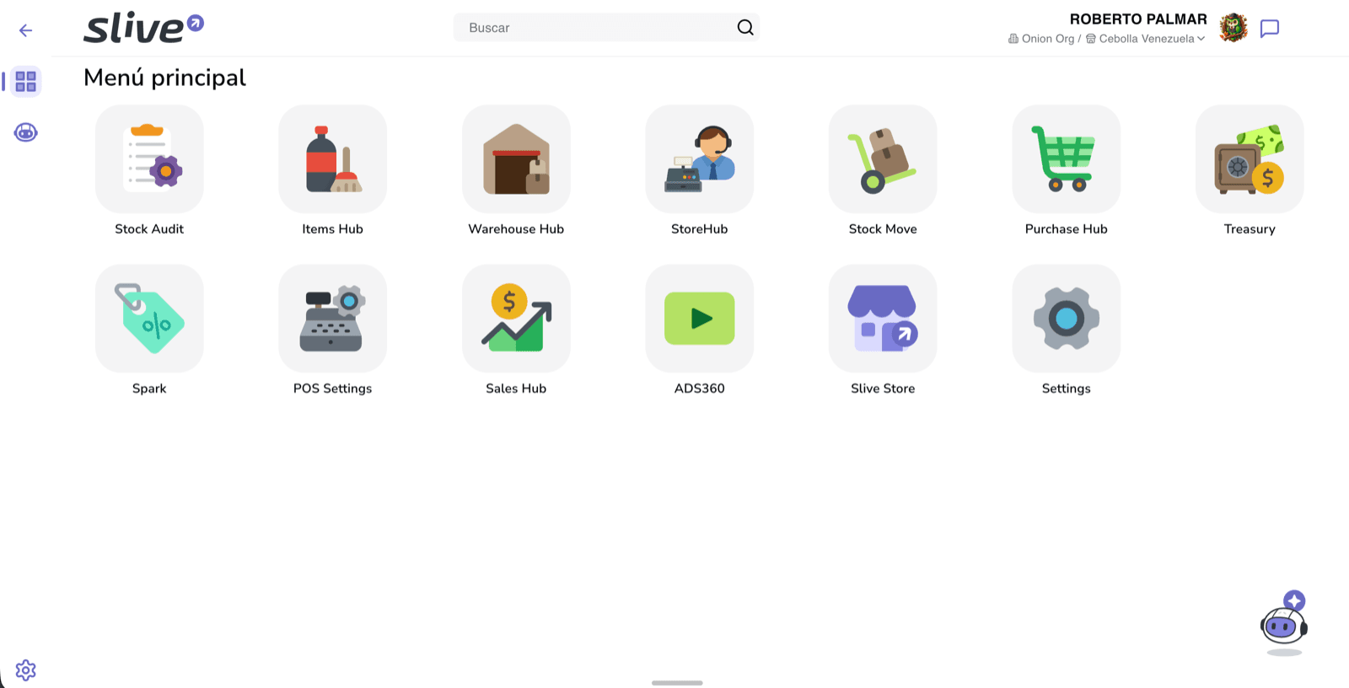The height and width of the screenshot is (688, 1349).
Task: Open the Purchase Hub cart icon
Action: pos(1067,159)
